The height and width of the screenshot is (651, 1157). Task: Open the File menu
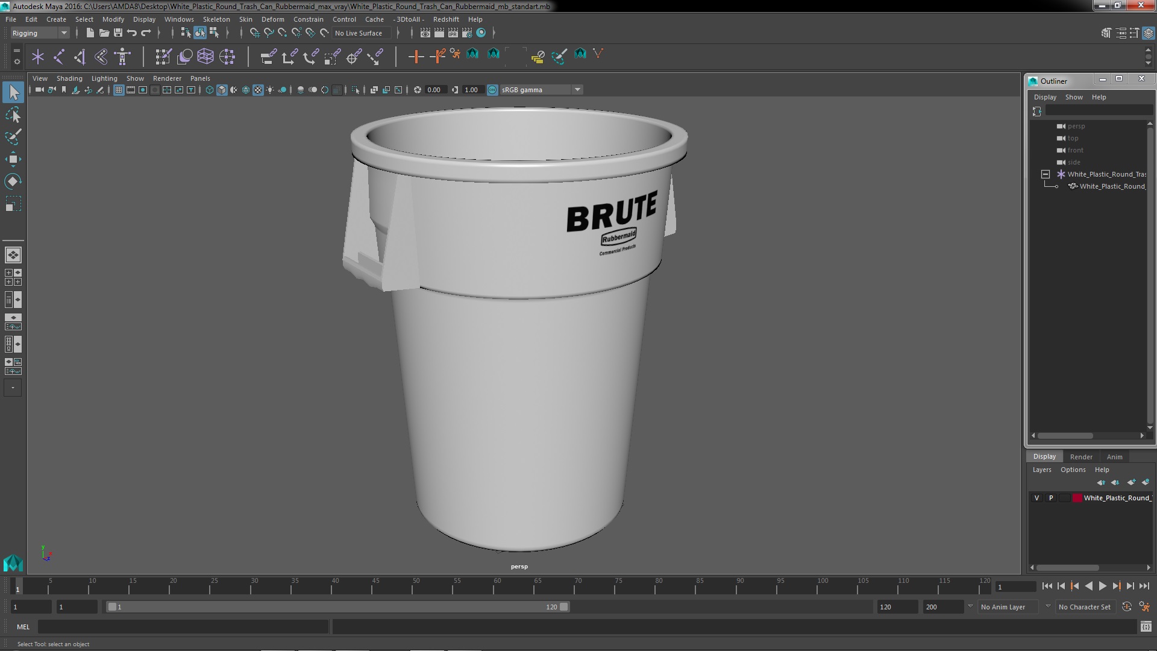pos(11,19)
